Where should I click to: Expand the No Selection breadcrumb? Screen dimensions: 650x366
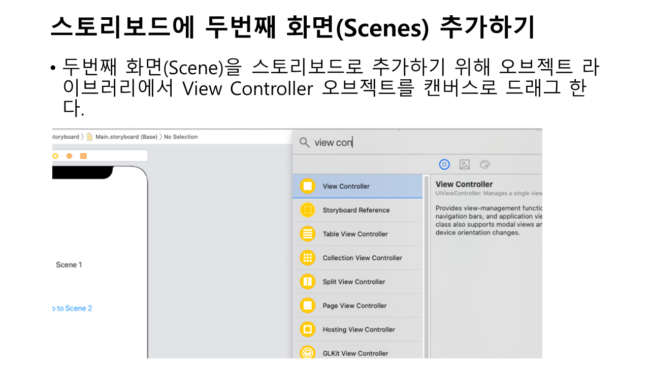pos(180,137)
